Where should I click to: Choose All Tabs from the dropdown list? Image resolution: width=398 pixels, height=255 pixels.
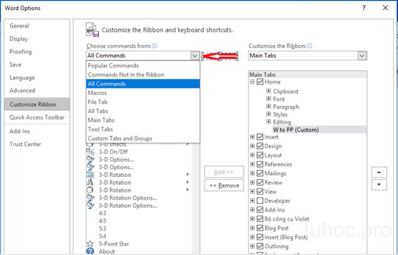(143, 111)
